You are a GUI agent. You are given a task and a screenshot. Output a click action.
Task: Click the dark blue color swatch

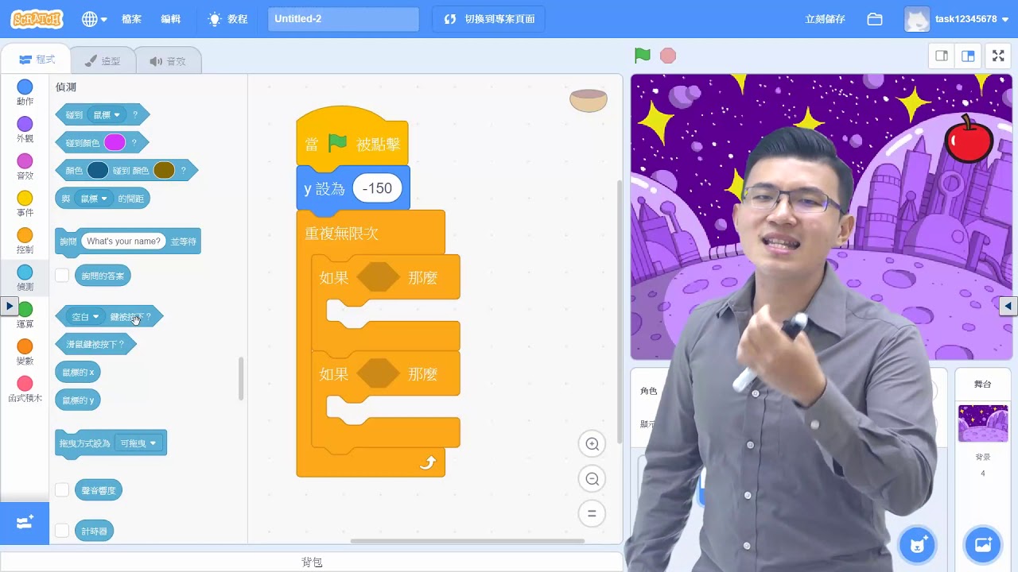point(98,170)
